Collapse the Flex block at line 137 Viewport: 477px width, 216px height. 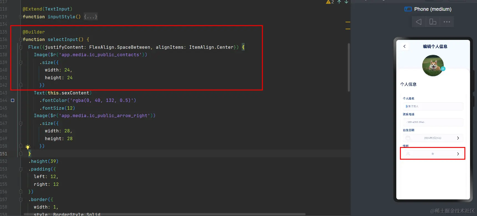pyautogui.click(x=21, y=47)
